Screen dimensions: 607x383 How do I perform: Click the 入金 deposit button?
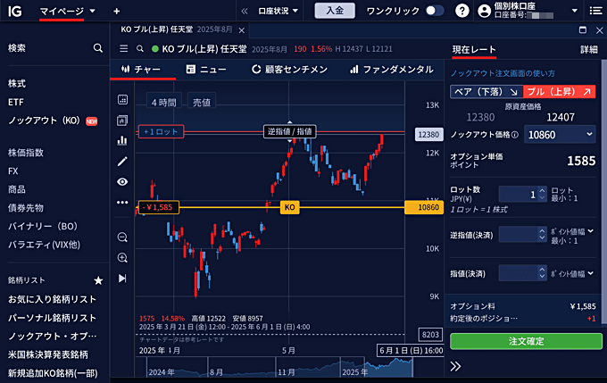coord(335,11)
